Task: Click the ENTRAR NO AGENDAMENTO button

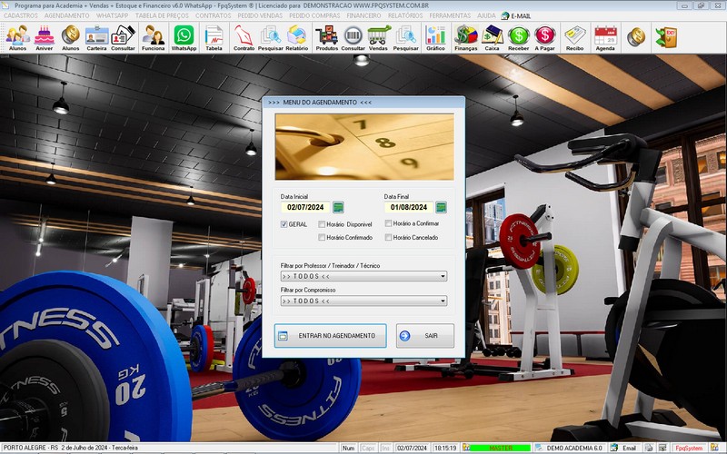Action: click(x=330, y=335)
